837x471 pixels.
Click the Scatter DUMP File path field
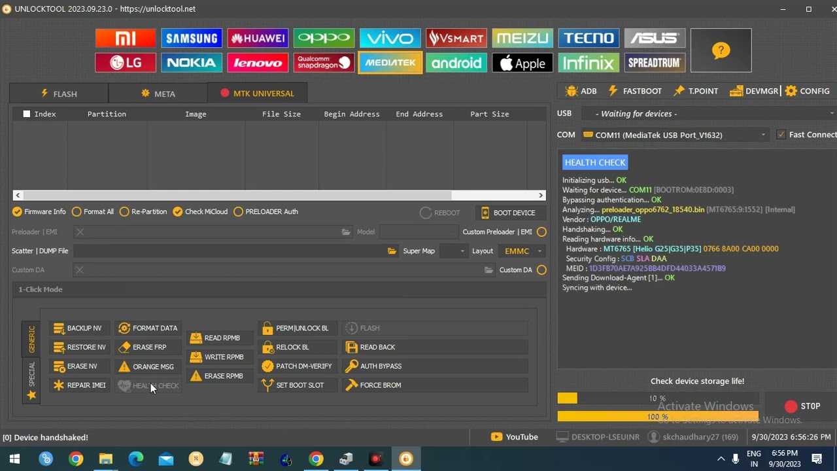229,251
